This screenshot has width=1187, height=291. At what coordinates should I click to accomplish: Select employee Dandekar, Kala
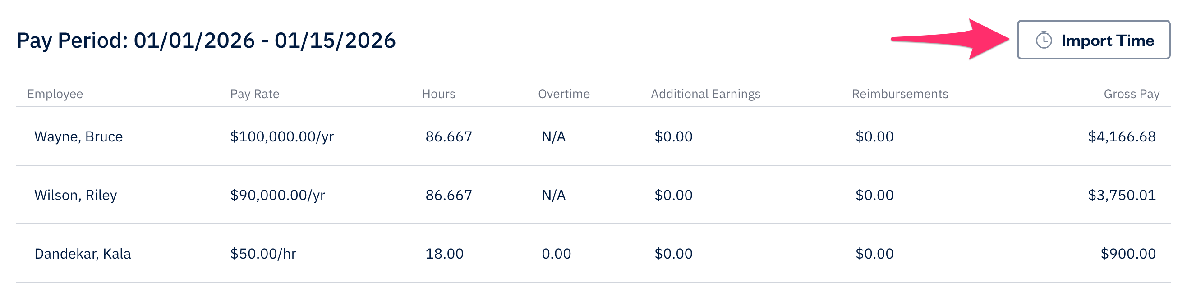[82, 253]
